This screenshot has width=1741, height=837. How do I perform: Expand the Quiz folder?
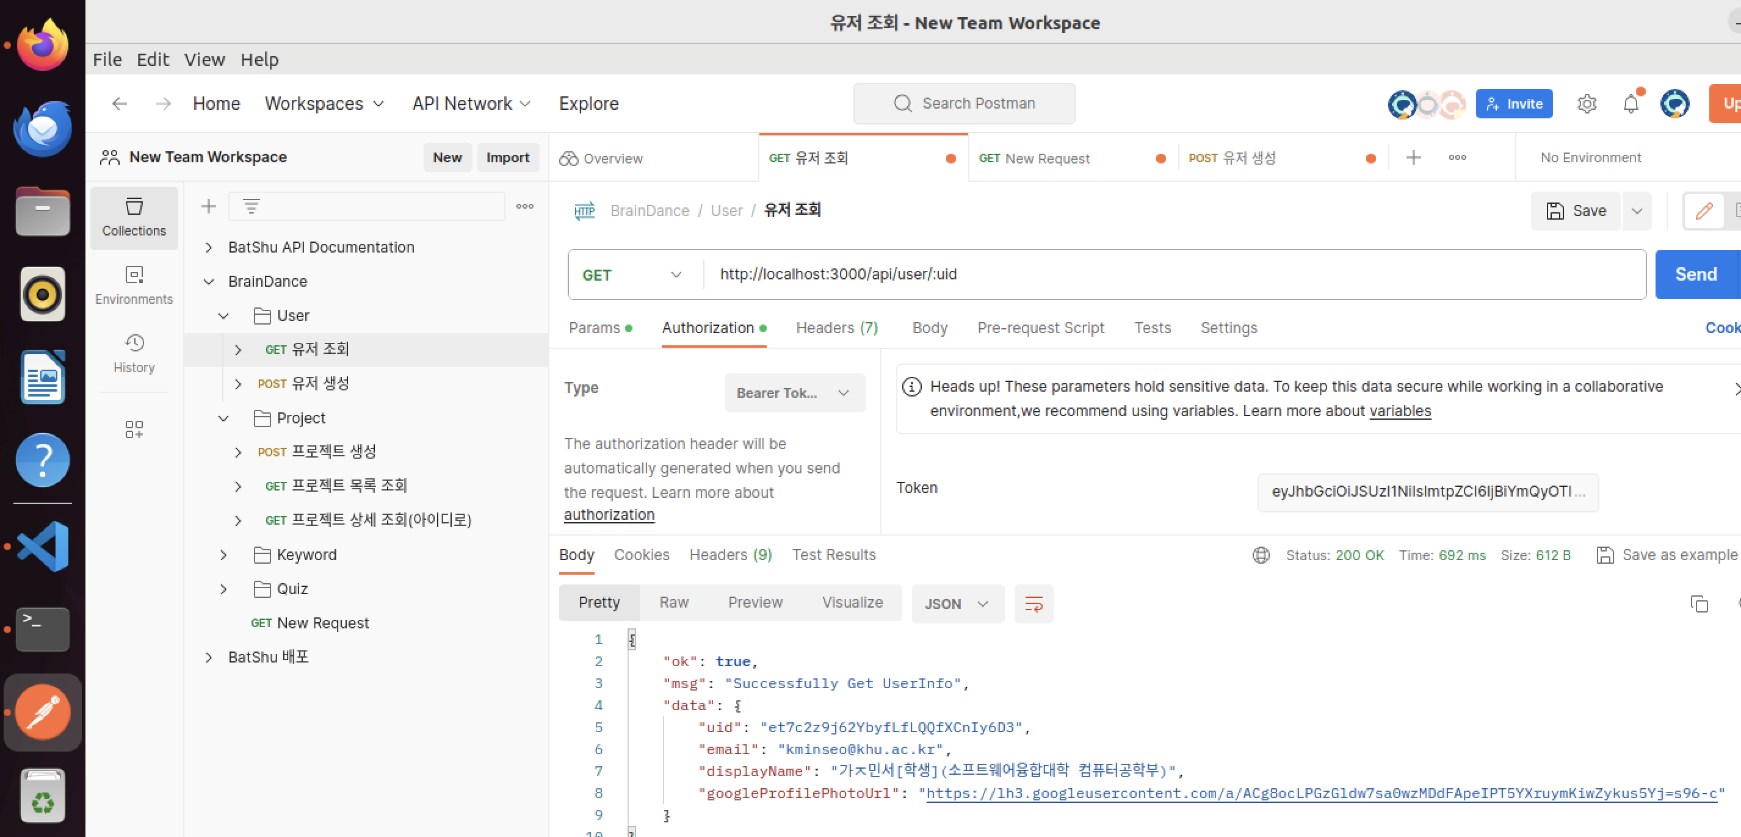click(x=223, y=589)
